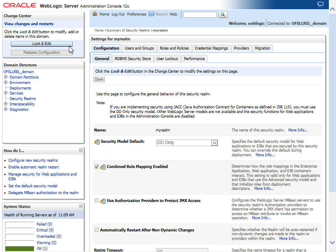Open Configure new security realms help
Viewport: 336px width, 252px height.
(x=33, y=160)
